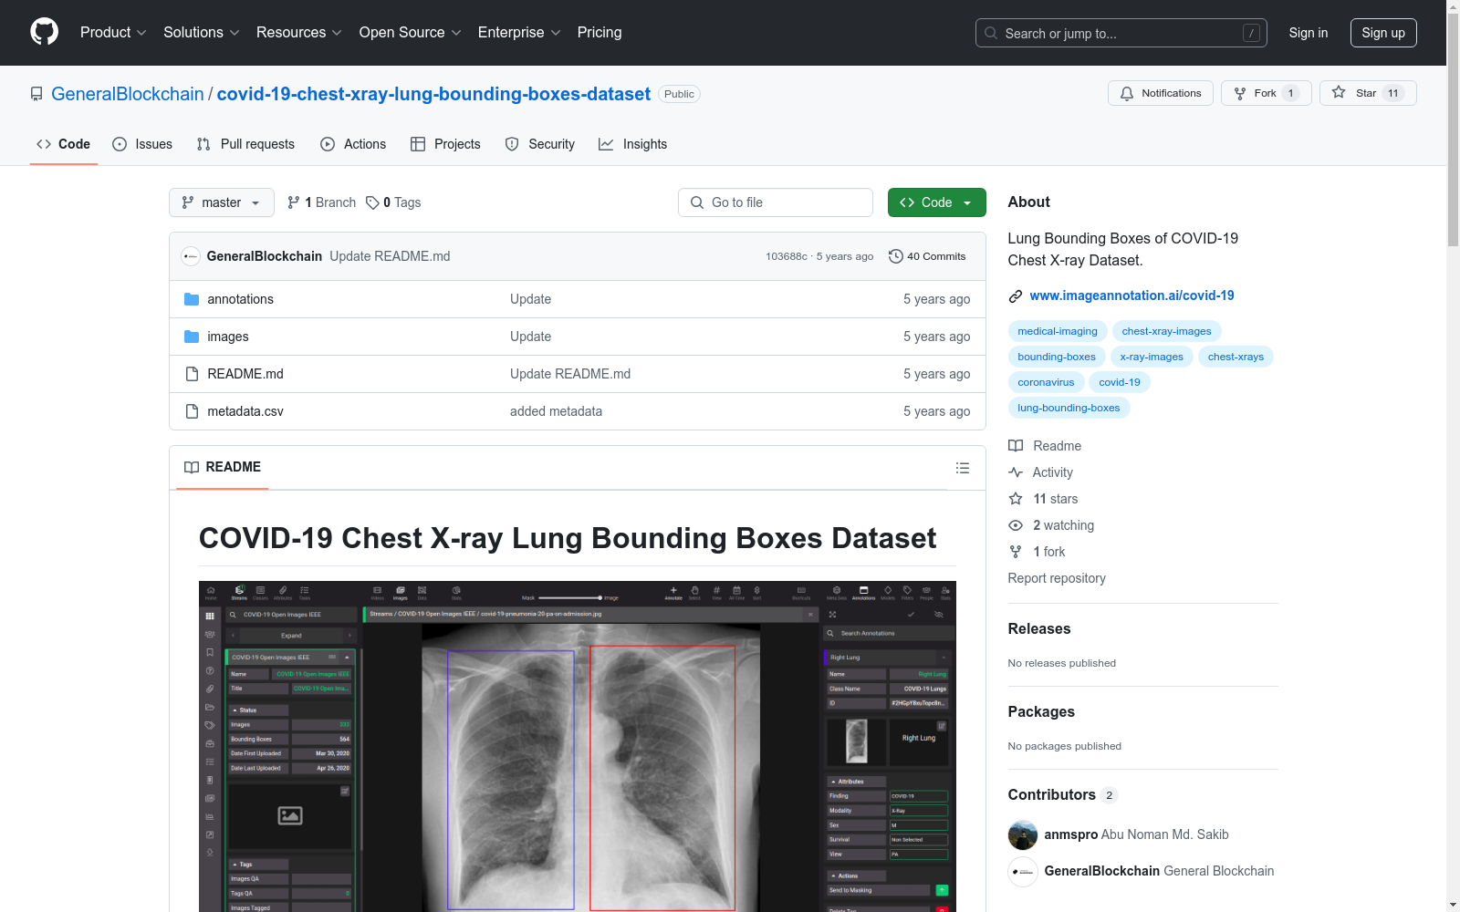1460x912 pixels.
Task: Click the commit history clock icon
Action: click(x=896, y=256)
